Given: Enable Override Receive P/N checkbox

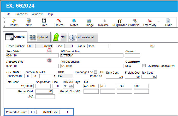Looking at the screenshot, I should tap(144, 66).
